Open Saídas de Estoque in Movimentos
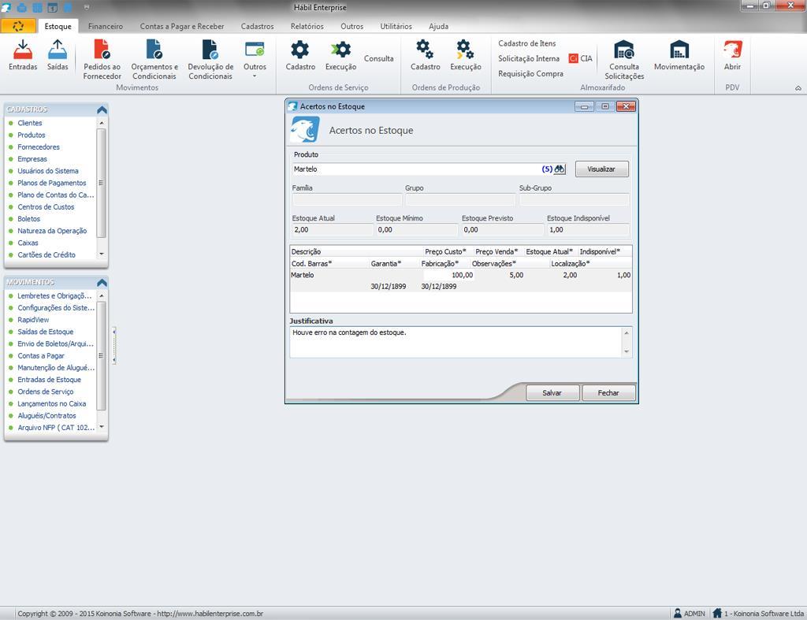The height and width of the screenshot is (620, 807). tap(45, 332)
